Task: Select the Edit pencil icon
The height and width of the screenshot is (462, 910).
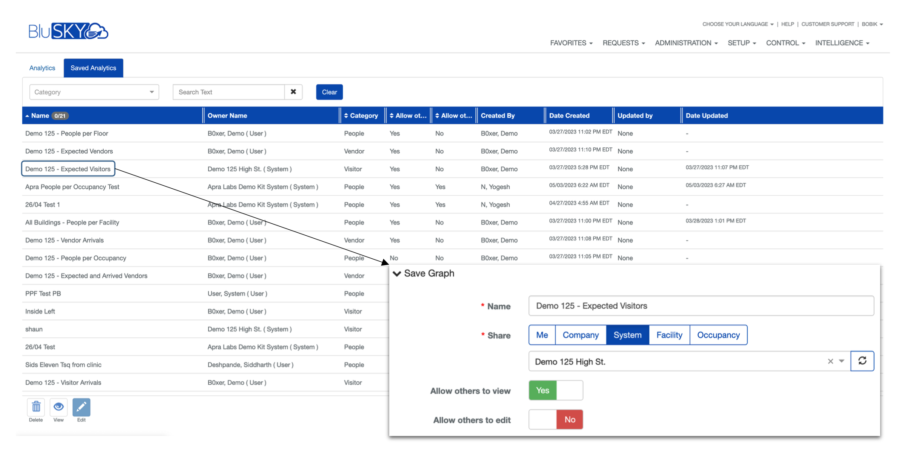Action: pyautogui.click(x=81, y=407)
